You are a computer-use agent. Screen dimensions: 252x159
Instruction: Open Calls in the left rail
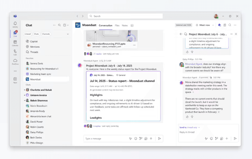pyautogui.click(x=15, y=53)
